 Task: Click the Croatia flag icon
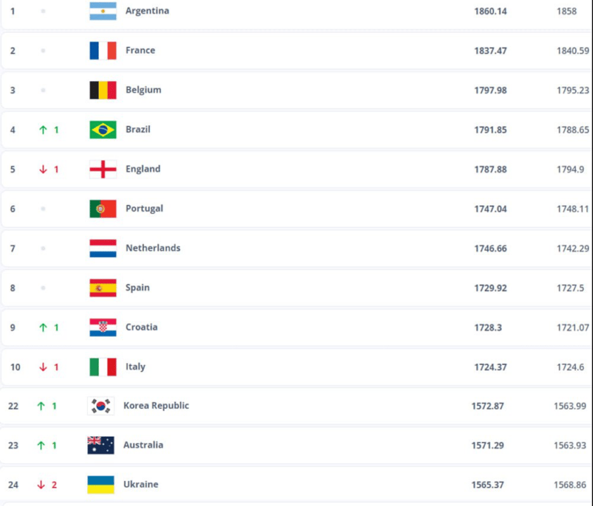[101, 327]
